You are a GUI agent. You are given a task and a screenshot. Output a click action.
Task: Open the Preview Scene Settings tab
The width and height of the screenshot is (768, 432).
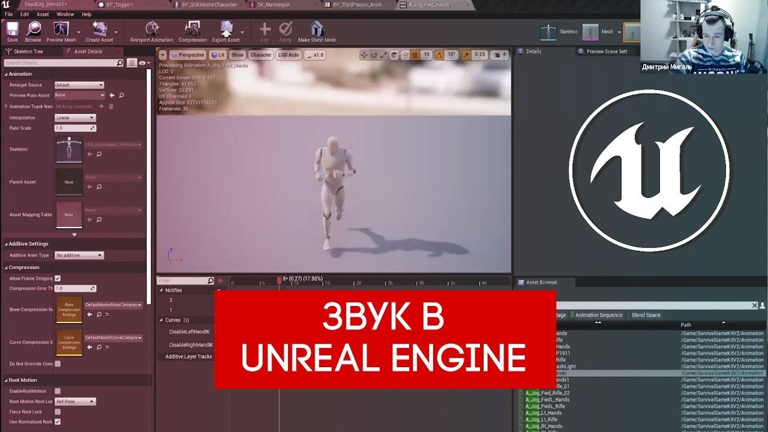(x=606, y=52)
